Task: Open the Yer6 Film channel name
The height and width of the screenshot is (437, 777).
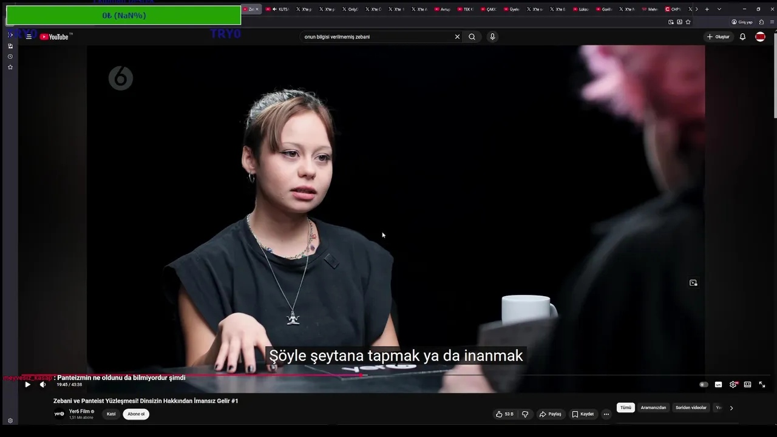Action: coord(80,412)
